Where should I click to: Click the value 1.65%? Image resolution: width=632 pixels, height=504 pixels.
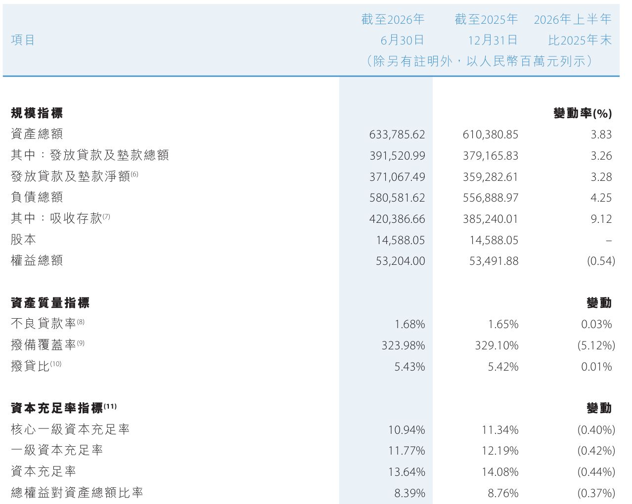[x=503, y=324]
